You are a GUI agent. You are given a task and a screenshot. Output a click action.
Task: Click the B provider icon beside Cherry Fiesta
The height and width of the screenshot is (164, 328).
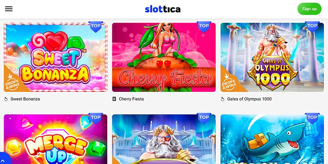(114, 99)
